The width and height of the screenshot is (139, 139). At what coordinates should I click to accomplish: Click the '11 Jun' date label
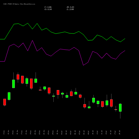coord(4,132)
